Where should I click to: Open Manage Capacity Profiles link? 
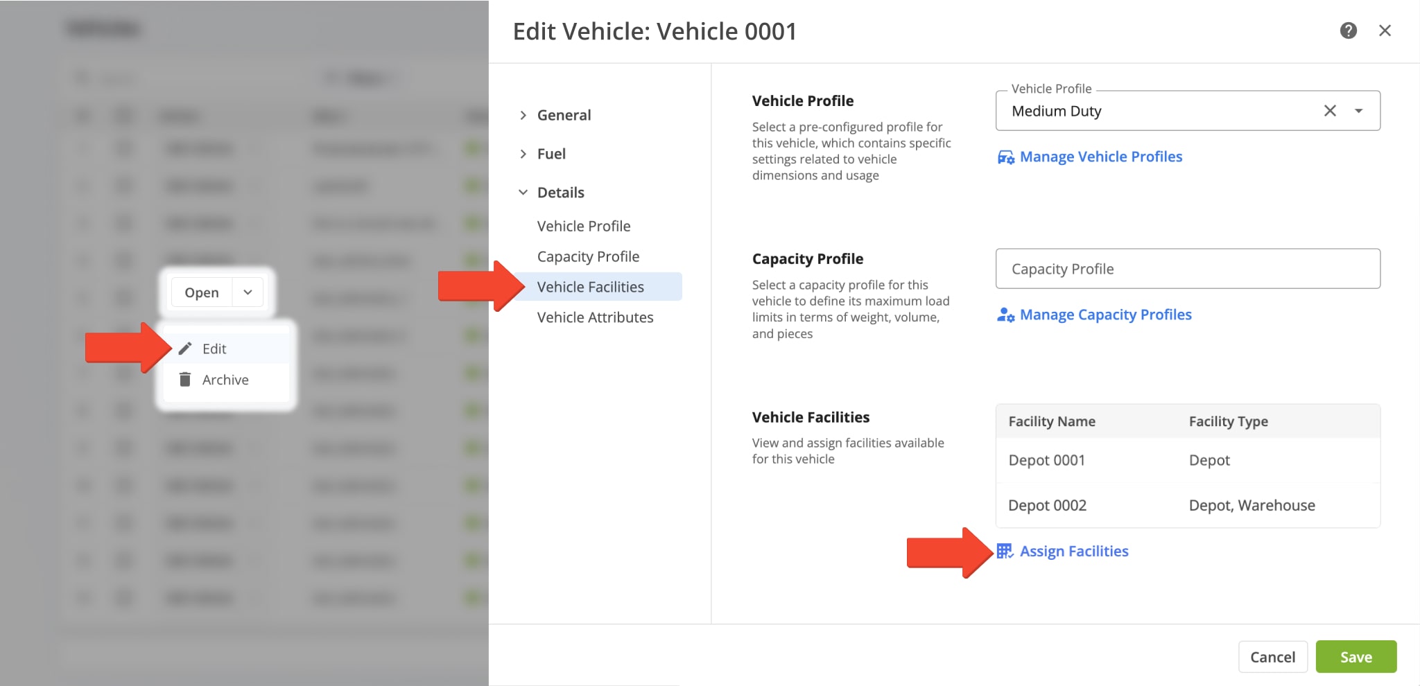coord(1105,315)
